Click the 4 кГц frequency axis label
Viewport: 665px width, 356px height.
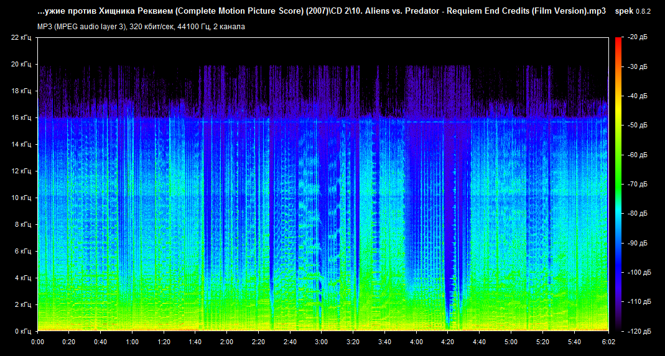click(22, 278)
